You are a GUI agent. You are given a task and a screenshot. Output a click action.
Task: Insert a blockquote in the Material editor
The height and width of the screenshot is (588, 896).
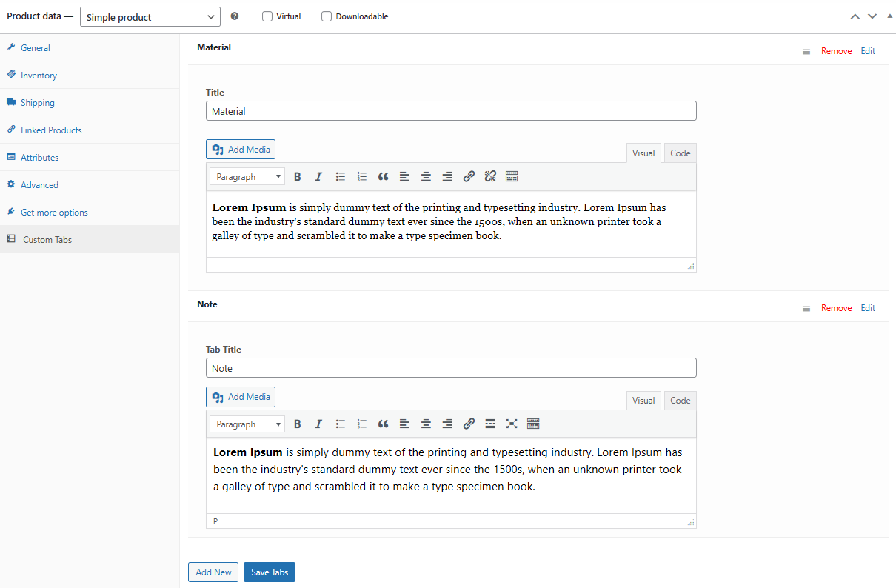pos(383,177)
